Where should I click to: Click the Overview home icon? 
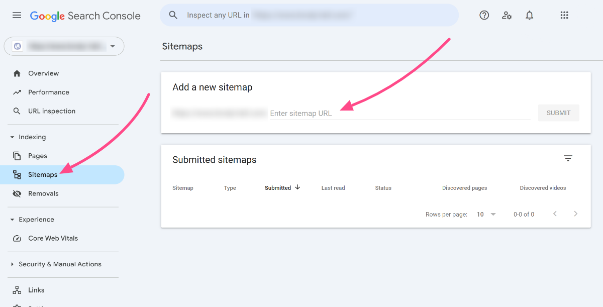tap(17, 73)
